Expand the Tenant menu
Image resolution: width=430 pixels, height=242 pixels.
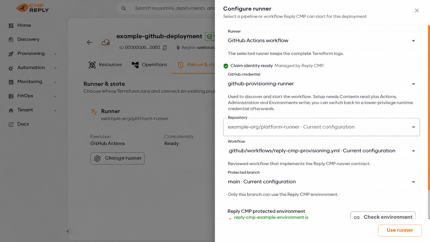(x=55, y=110)
